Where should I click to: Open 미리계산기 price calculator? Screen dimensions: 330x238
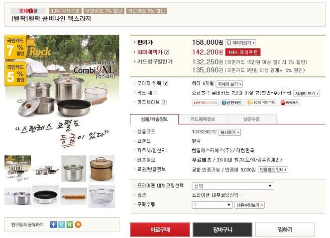240,43
